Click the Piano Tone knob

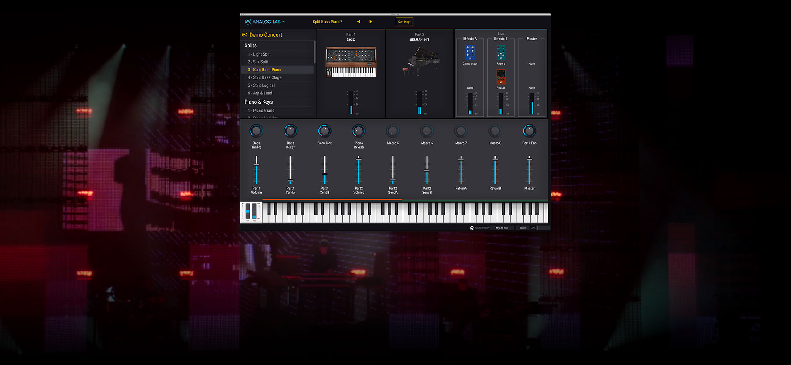(325, 131)
